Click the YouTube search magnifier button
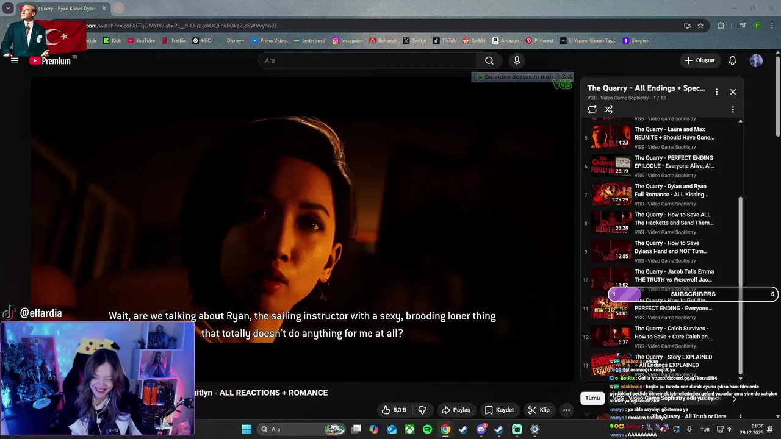Image resolution: width=781 pixels, height=439 pixels. (x=489, y=60)
